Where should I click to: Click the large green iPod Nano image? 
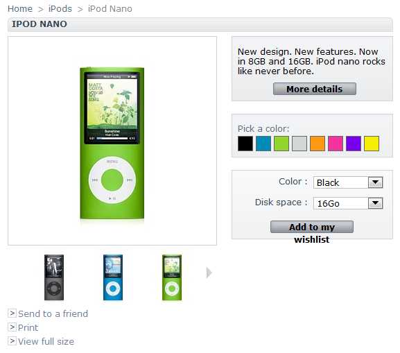(x=112, y=143)
